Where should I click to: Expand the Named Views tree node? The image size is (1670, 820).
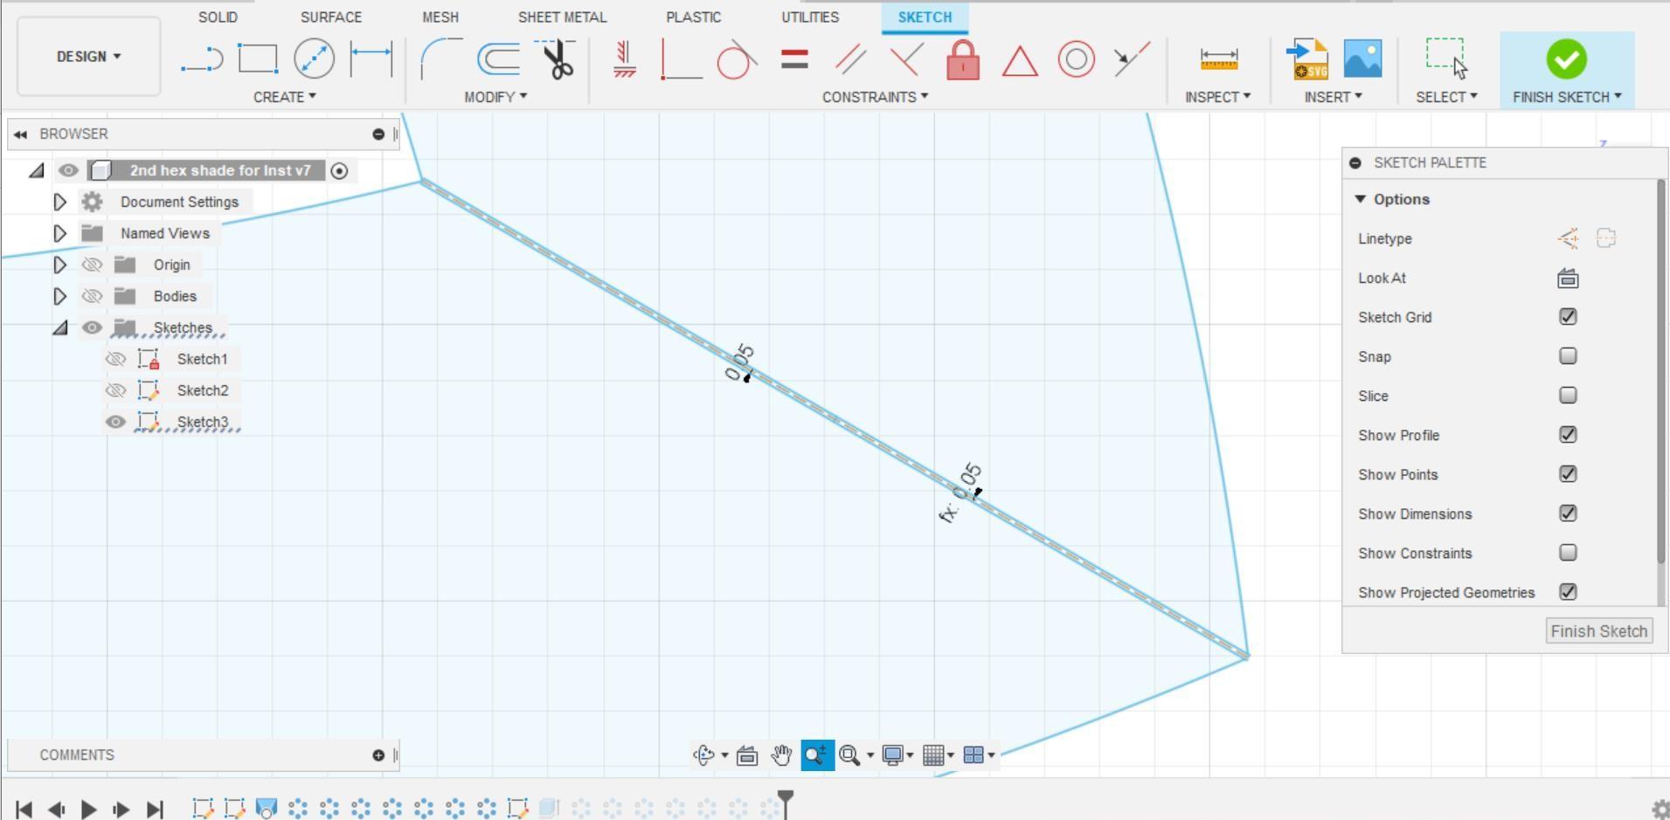tap(59, 233)
